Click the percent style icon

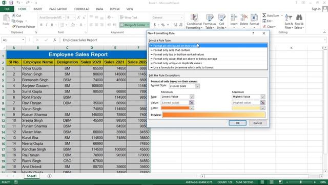(163, 25)
